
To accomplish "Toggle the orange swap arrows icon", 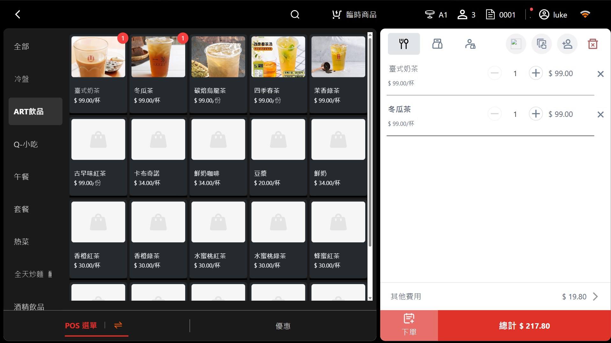I will coord(118,325).
